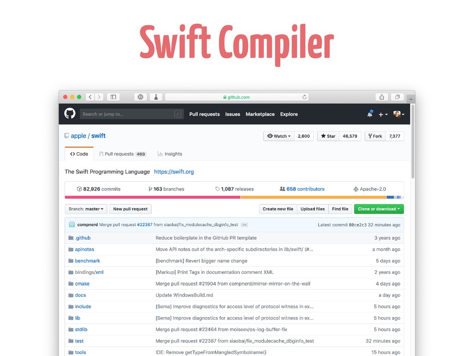Open the 1Password extension icon
The width and height of the screenshot is (474, 356).
(140, 97)
